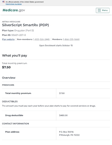Select the Total monthly premium table row
This screenshot has height=145, width=112.
click(56, 93)
